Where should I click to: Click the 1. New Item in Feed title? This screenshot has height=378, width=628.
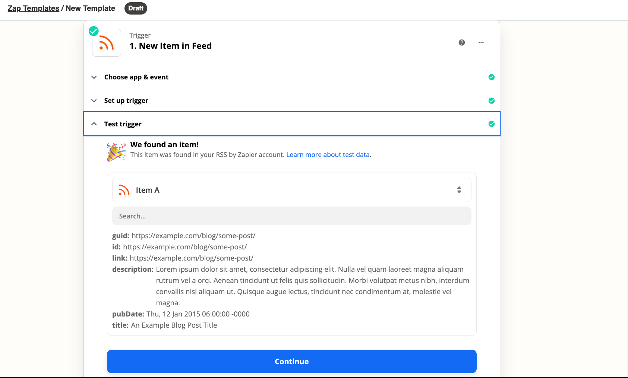(x=171, y=46)
